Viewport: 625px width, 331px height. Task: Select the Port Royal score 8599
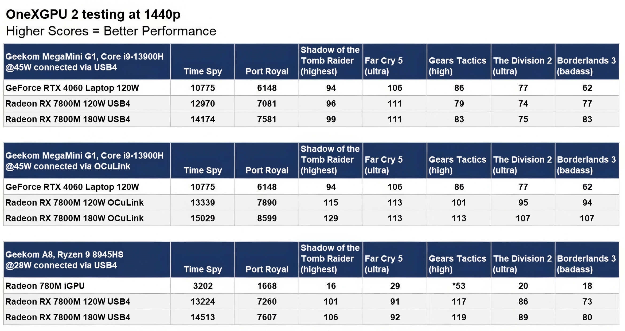pos(267,218)
